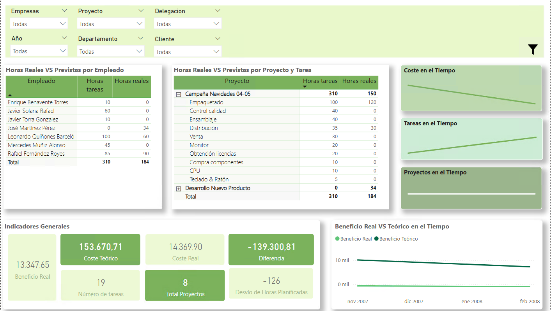This screenshot has height=311, width=551.
Task: Collapse the Cliente slicer header chevron
Action: [x=218, y=39]
